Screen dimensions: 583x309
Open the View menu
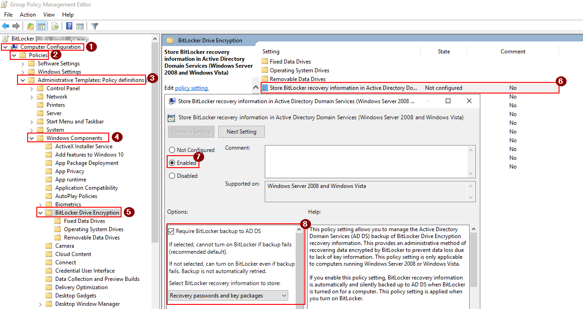click(x=49, y=14)
